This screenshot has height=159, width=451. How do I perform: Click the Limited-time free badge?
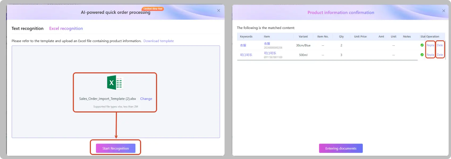153,9
